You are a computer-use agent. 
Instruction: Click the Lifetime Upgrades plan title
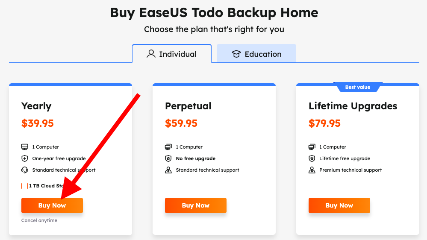tap(353, 106)
